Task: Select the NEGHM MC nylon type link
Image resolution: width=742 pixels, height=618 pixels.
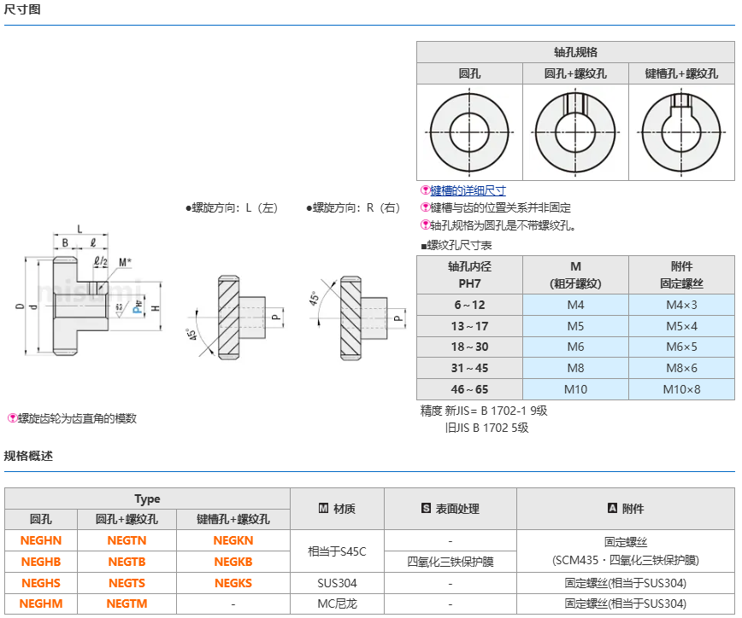Action: point(41,603)
